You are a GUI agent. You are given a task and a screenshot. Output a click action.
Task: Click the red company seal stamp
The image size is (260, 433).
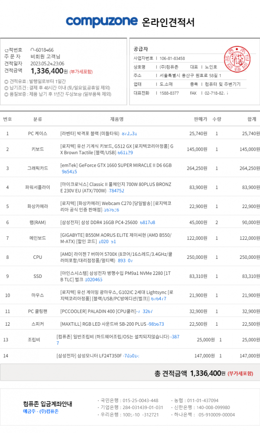coord(237,59)
